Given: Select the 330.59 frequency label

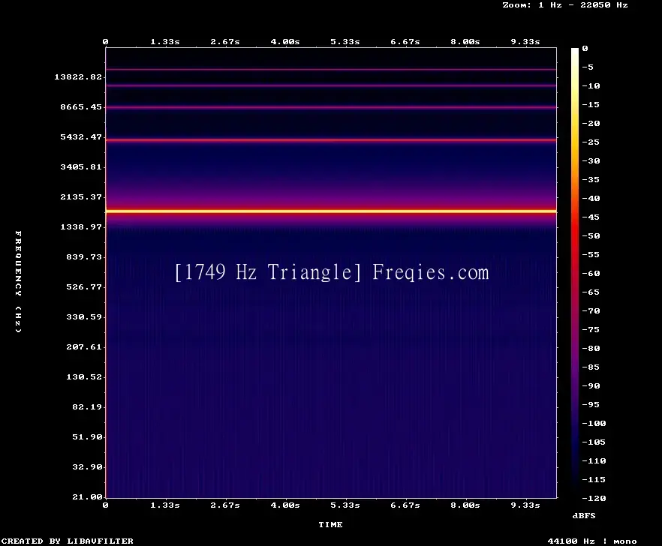Looking at the screenshot, I should click(x=84, y=317).
